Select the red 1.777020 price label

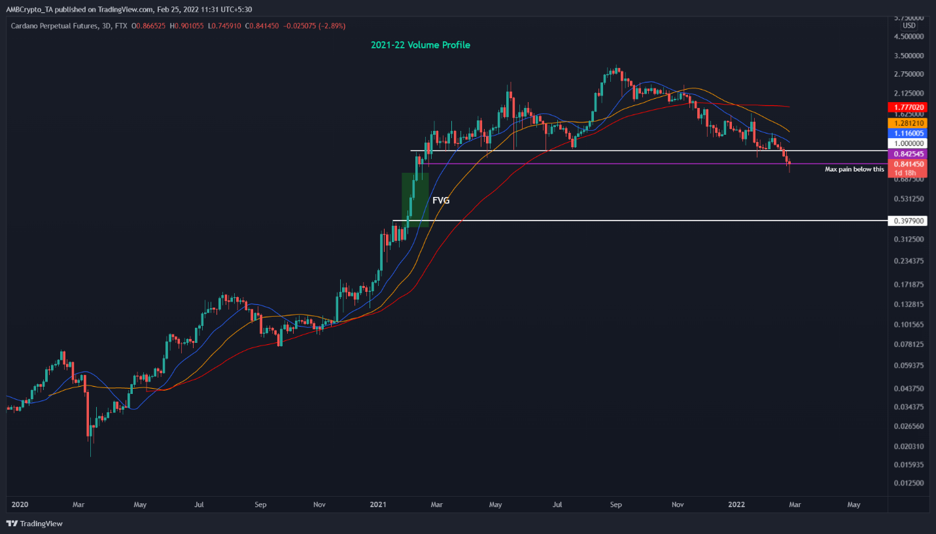[x=907, y=107]
